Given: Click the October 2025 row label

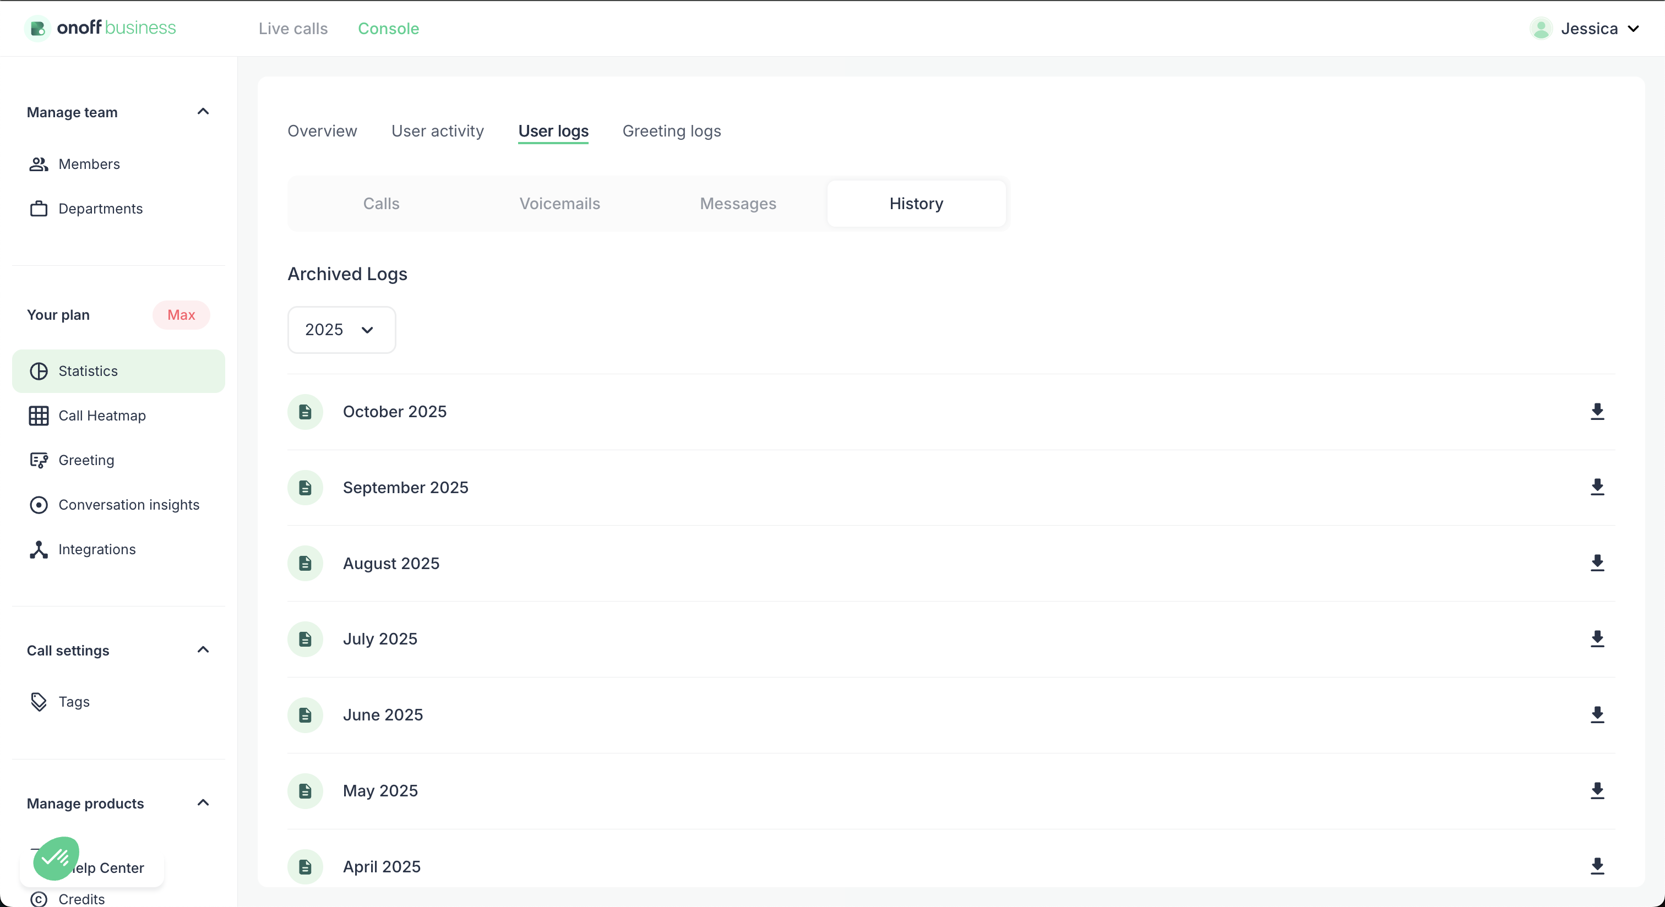Looking at the screenshot, I should (394, 412).
